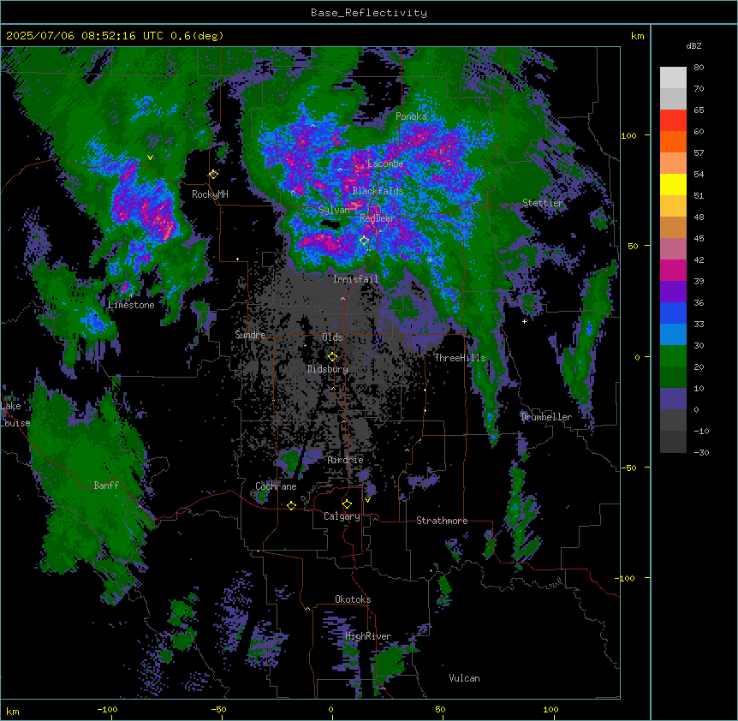Click the Calgary city label

(342, 516)
